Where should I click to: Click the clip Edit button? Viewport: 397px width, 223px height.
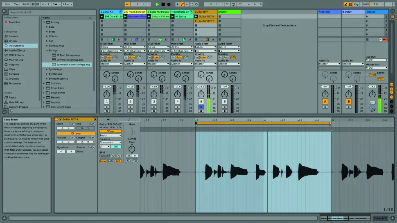pyautogui.click(x=135, y=161)
